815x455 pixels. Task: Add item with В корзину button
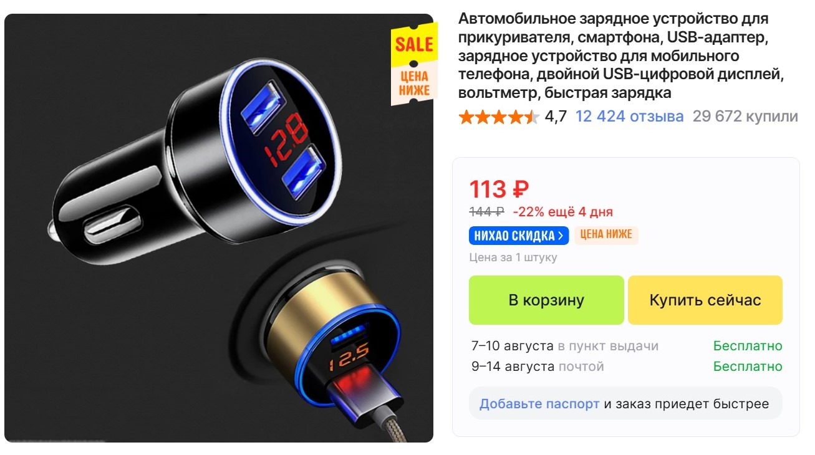tap(546, 300)
